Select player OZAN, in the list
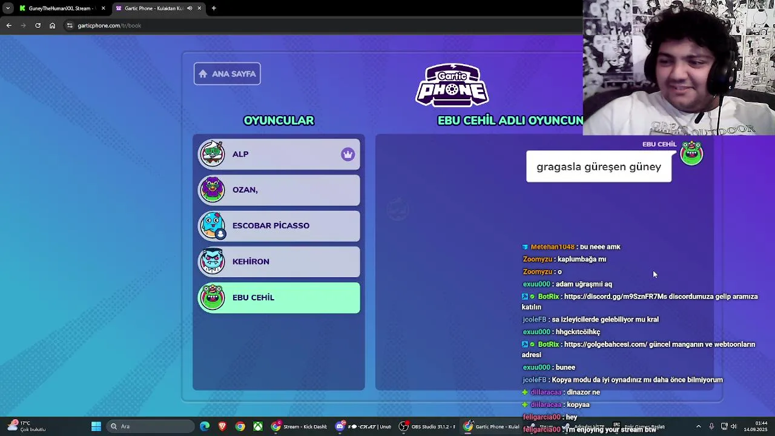 click(279, 190)
